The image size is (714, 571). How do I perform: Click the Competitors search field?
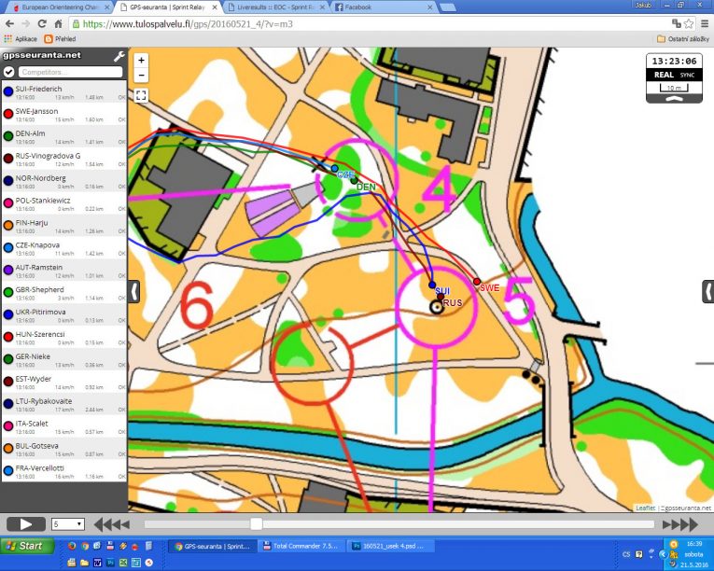tap(71, 72)
